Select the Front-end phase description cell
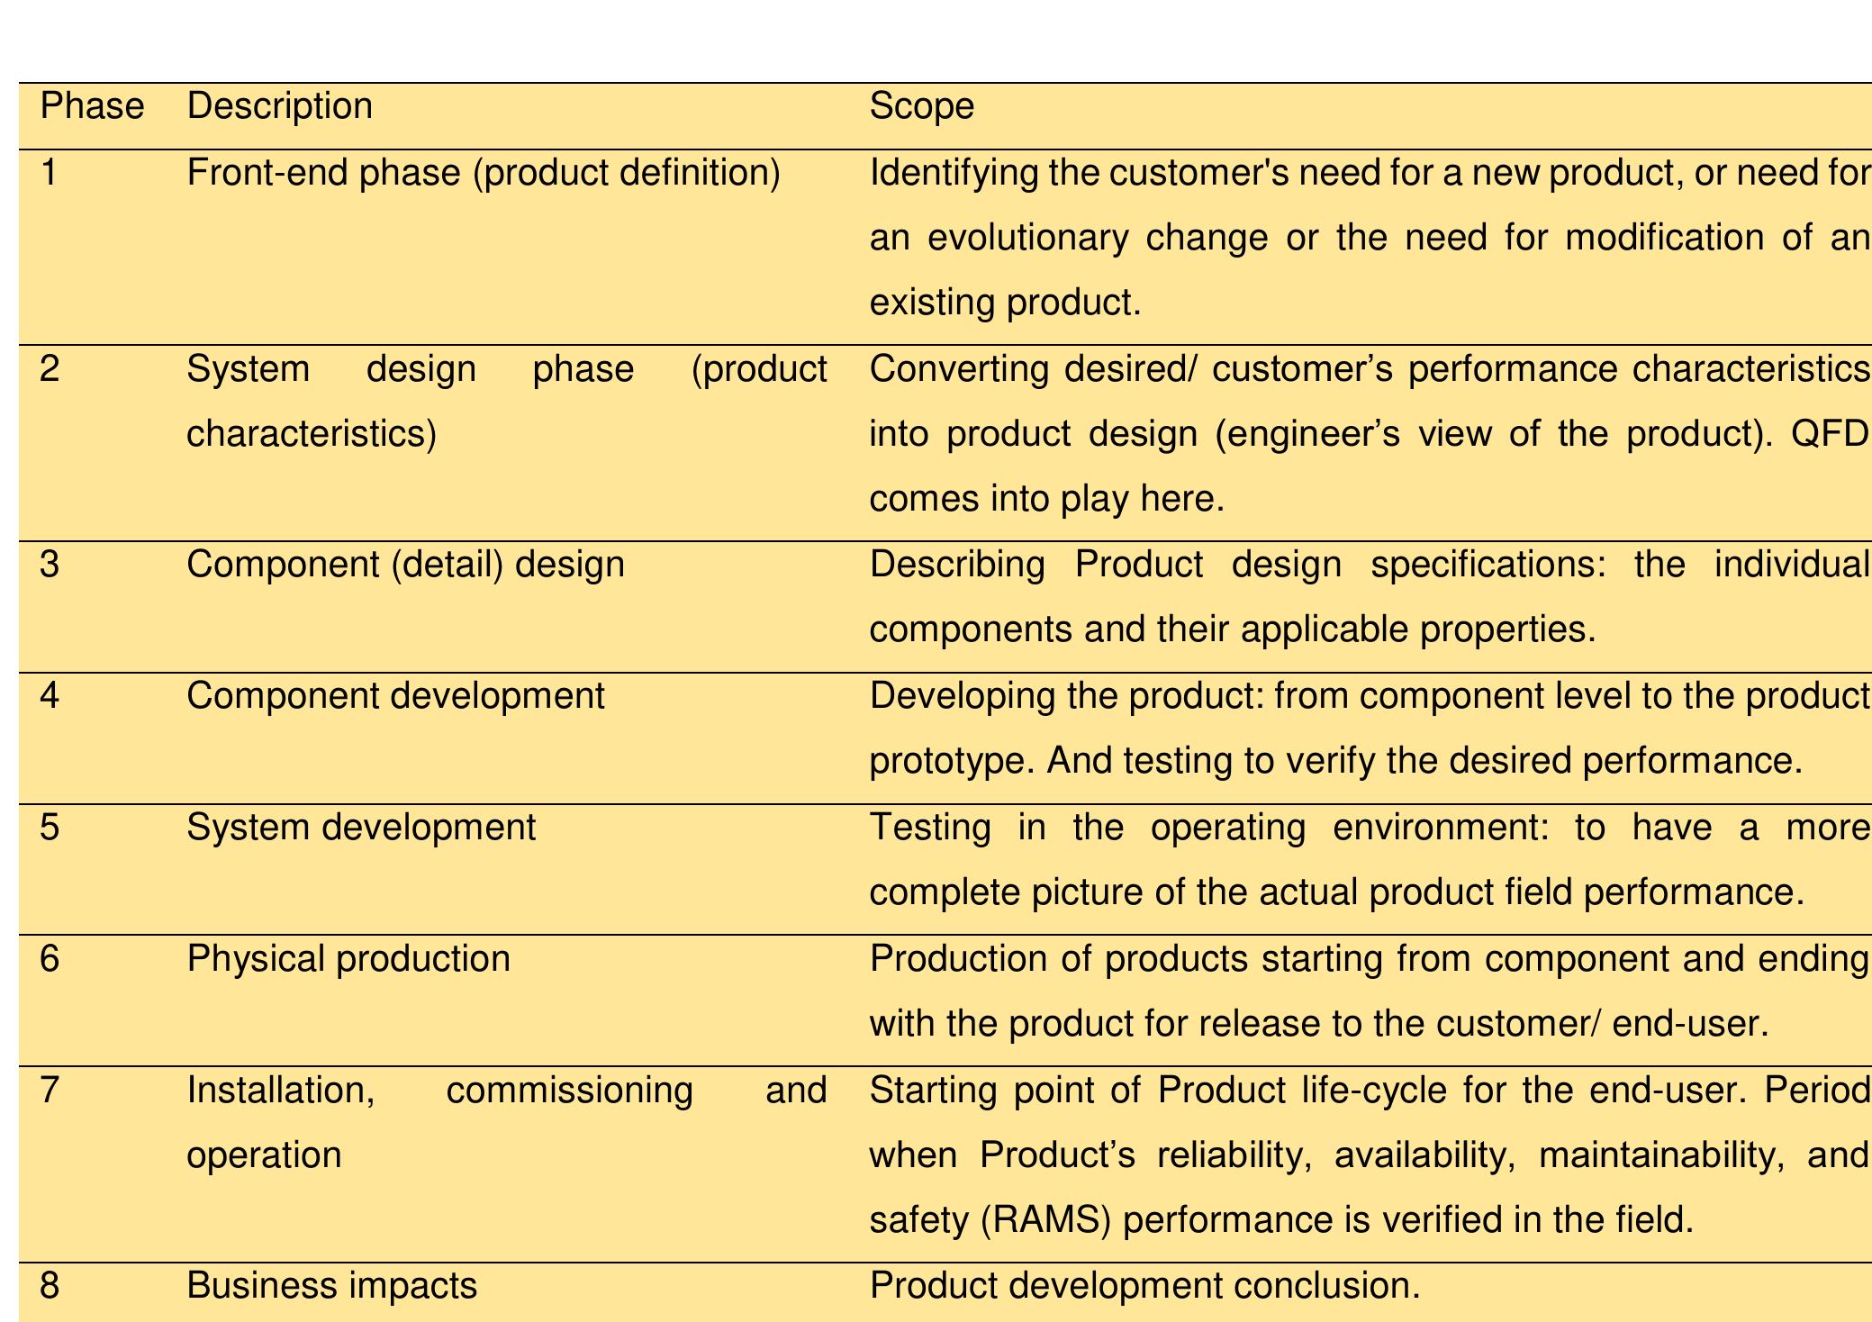Screen dimensions: 1872x1322 pos(484,173)
